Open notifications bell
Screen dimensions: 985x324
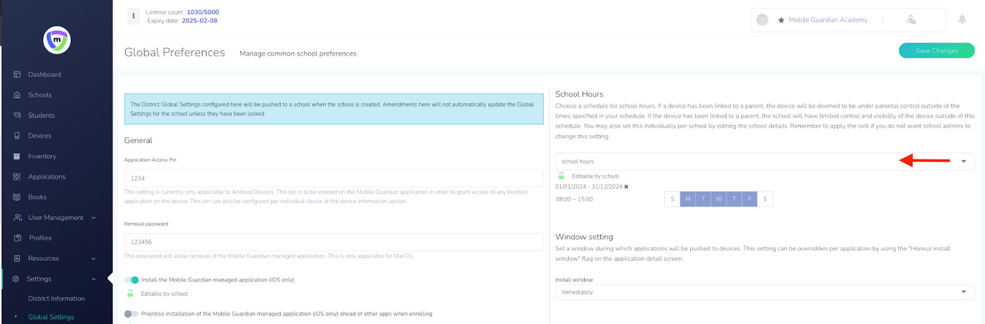pyautogui.click(x=962, y=20)
